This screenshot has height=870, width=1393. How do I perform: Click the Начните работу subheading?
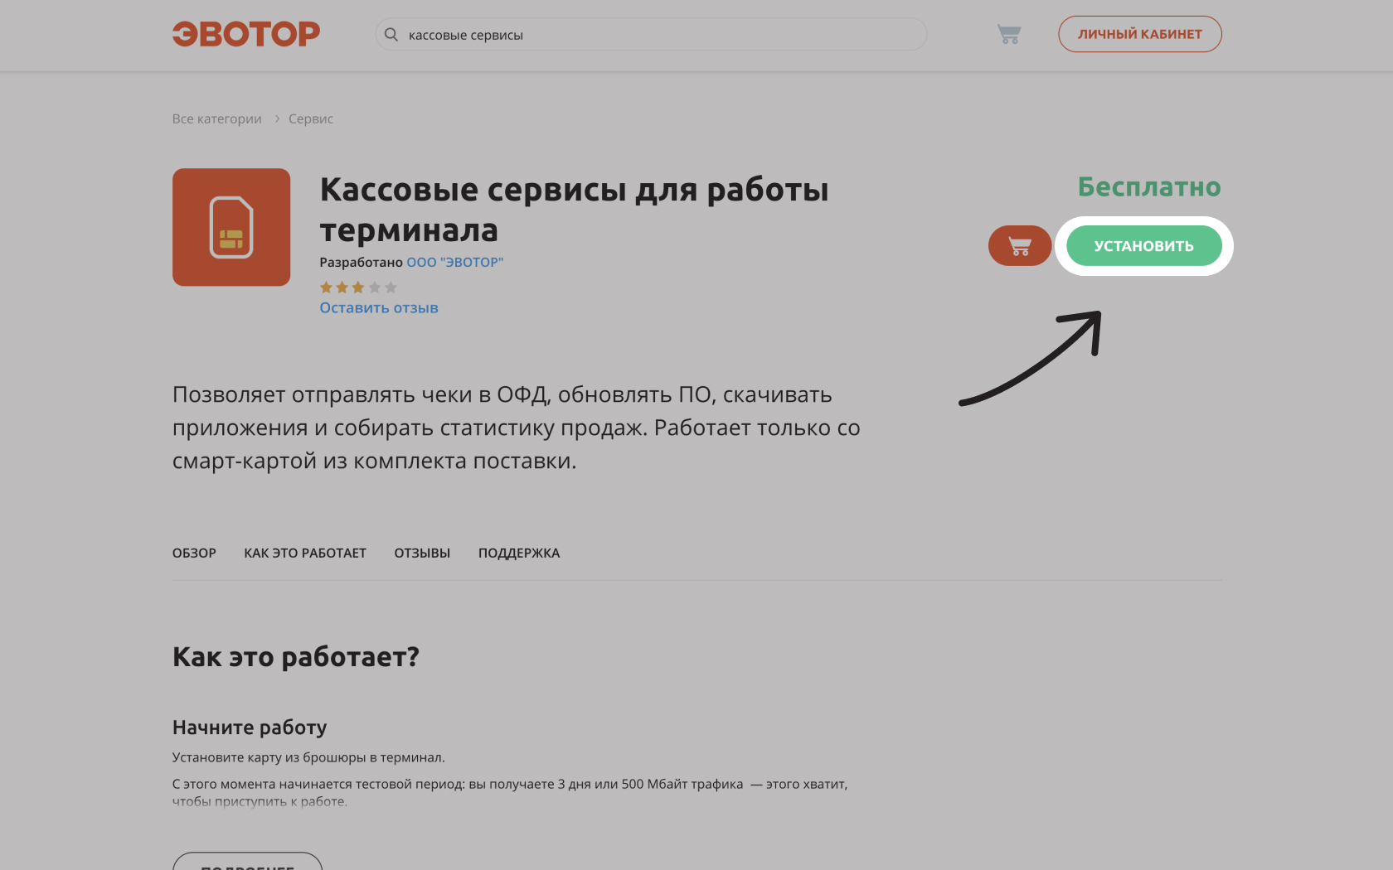tap(250, 727)
